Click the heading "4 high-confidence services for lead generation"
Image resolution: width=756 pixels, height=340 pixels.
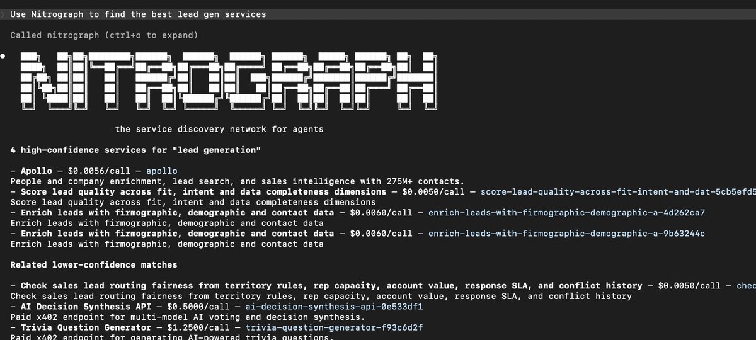click(x=136, y=150)
